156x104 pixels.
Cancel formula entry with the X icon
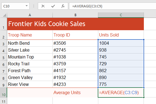43,6
